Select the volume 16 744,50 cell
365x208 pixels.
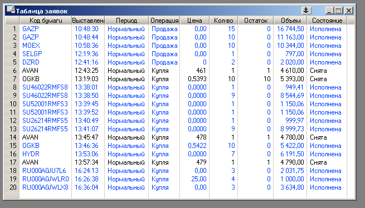[x=290, y=29]
